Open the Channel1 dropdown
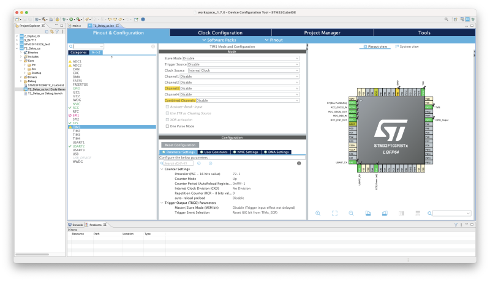490x281 pixels. click(x=239, y=77)
